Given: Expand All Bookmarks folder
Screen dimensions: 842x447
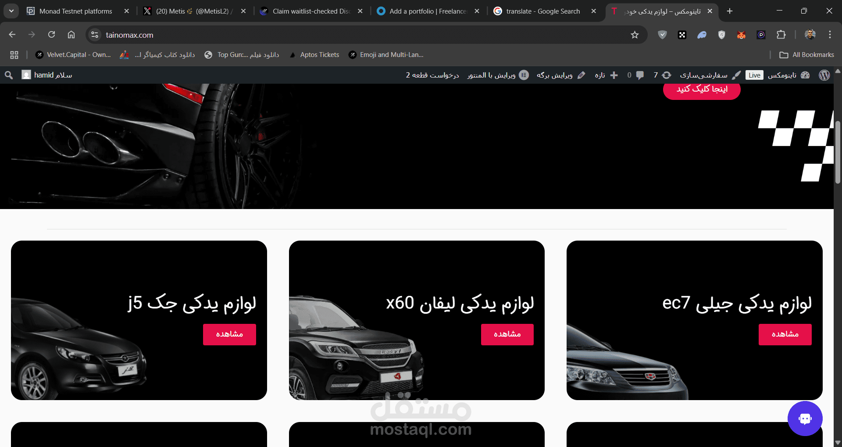Looking at the screenshot, I should (x=806, y=55).
